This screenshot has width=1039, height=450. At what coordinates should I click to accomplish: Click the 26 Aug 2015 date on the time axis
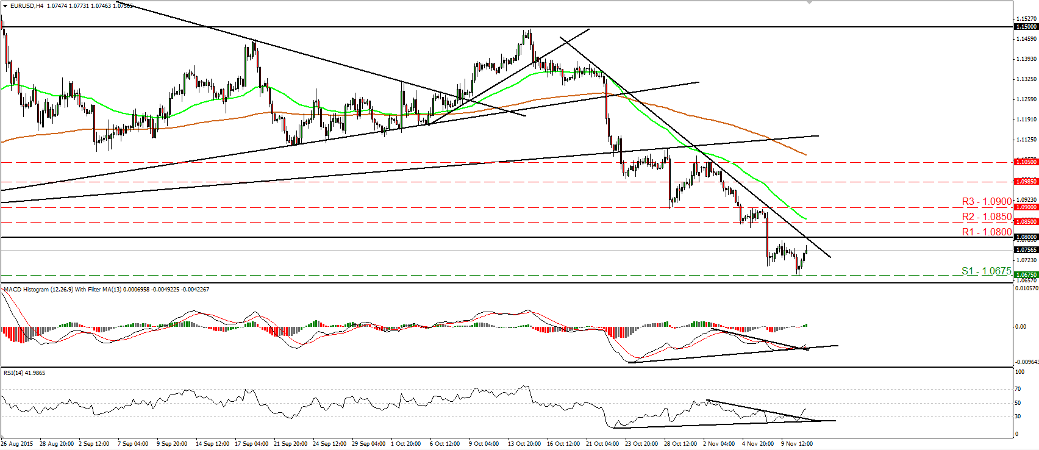point(17,443)
